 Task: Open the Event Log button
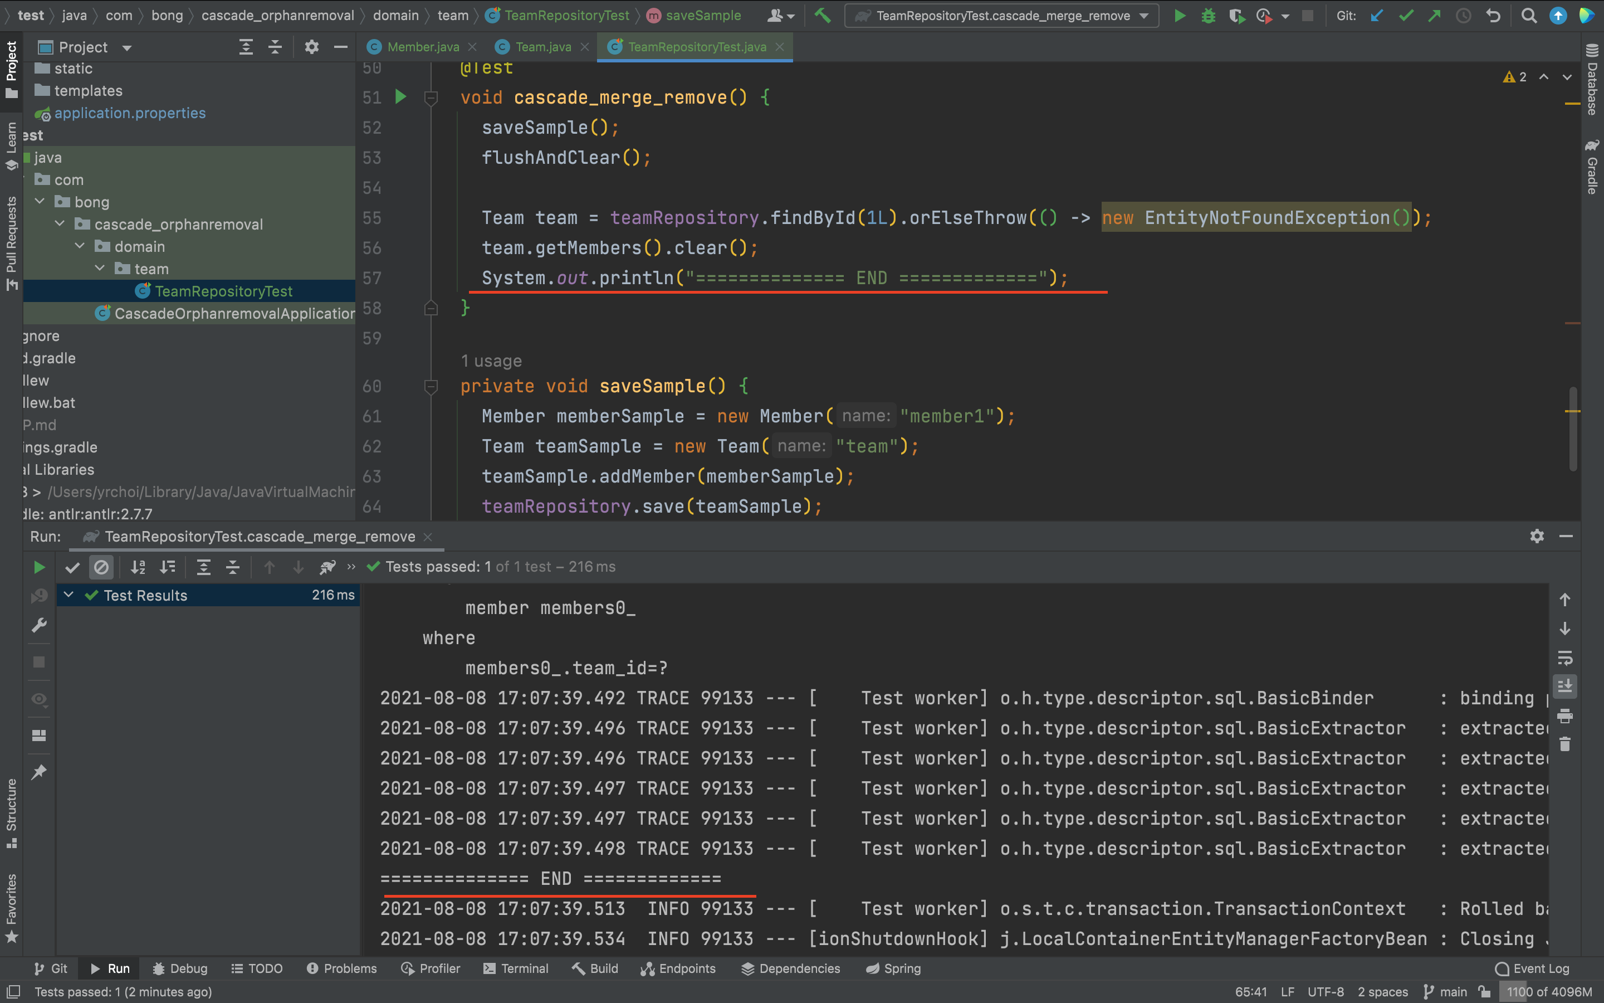[x=1532, y=968]
